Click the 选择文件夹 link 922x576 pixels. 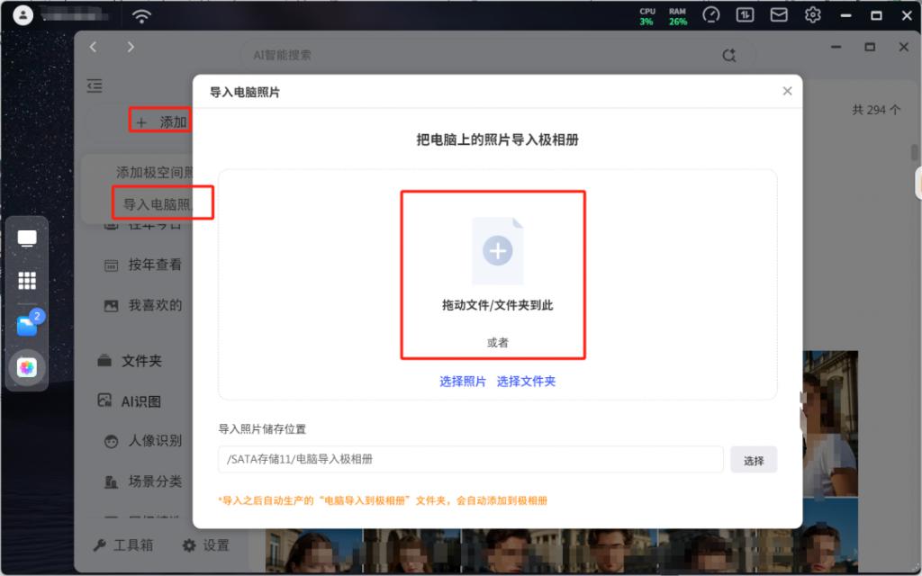click(x=526, y=382)
